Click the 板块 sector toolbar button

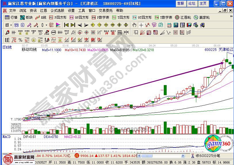[x=26, y=17]
